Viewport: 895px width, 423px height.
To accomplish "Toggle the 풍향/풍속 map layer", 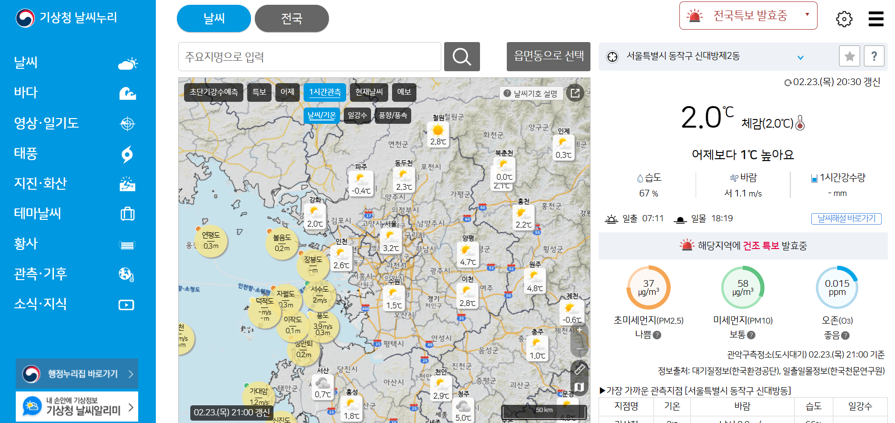I will pos(393,116).
